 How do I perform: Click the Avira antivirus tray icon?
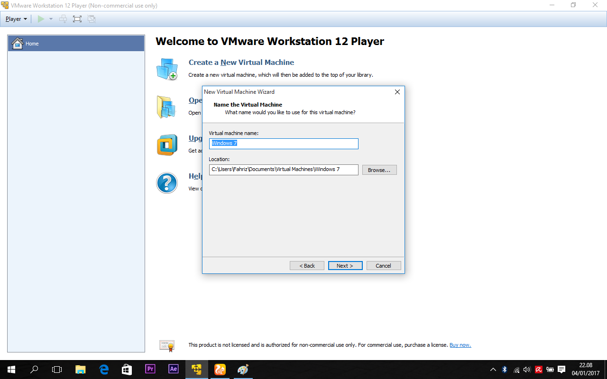(x=539, y=370)
